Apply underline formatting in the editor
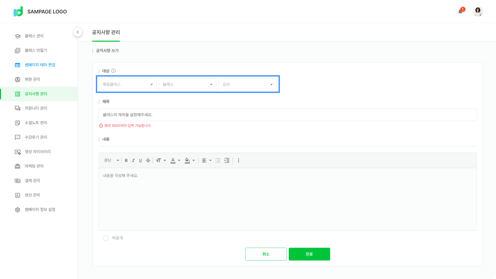 pyautogui.click(x=140, y=160)
